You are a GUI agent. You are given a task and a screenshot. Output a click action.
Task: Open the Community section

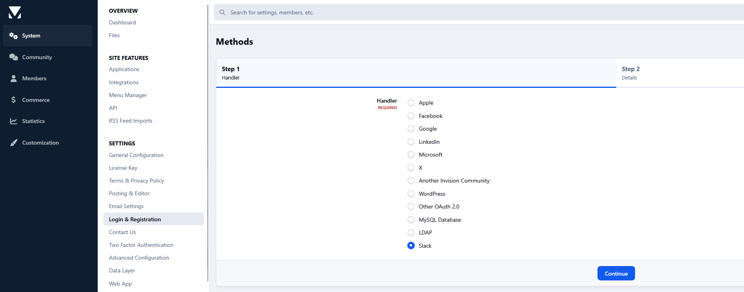click(48, 57)
